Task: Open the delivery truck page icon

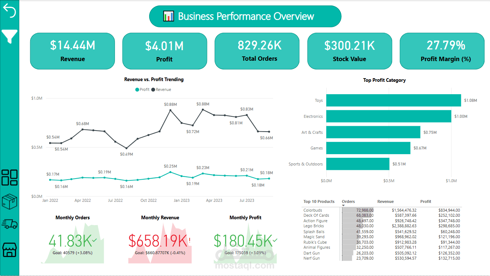Action: (9, 224)
